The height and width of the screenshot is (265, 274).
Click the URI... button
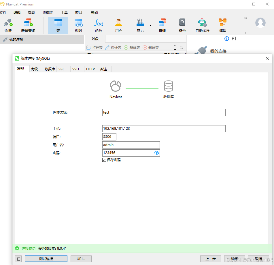tap(81, 259)
